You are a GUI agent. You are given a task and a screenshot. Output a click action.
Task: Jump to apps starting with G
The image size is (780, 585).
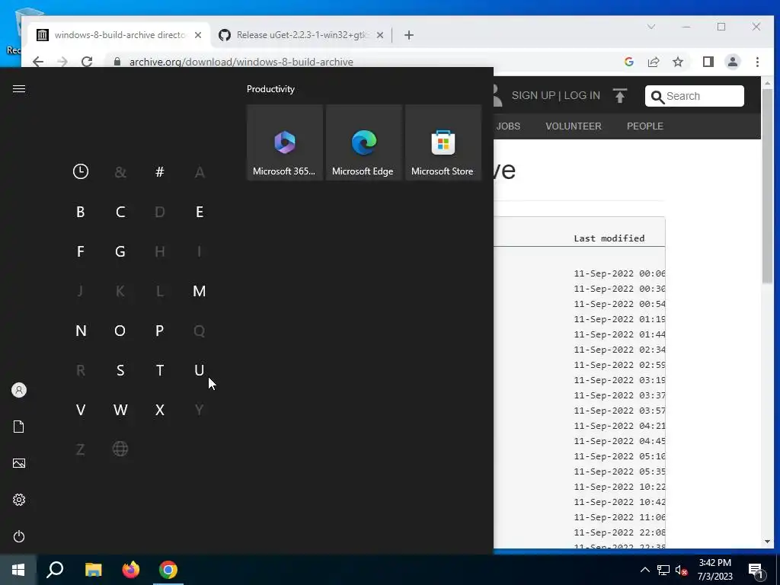[x=120, y=251]
